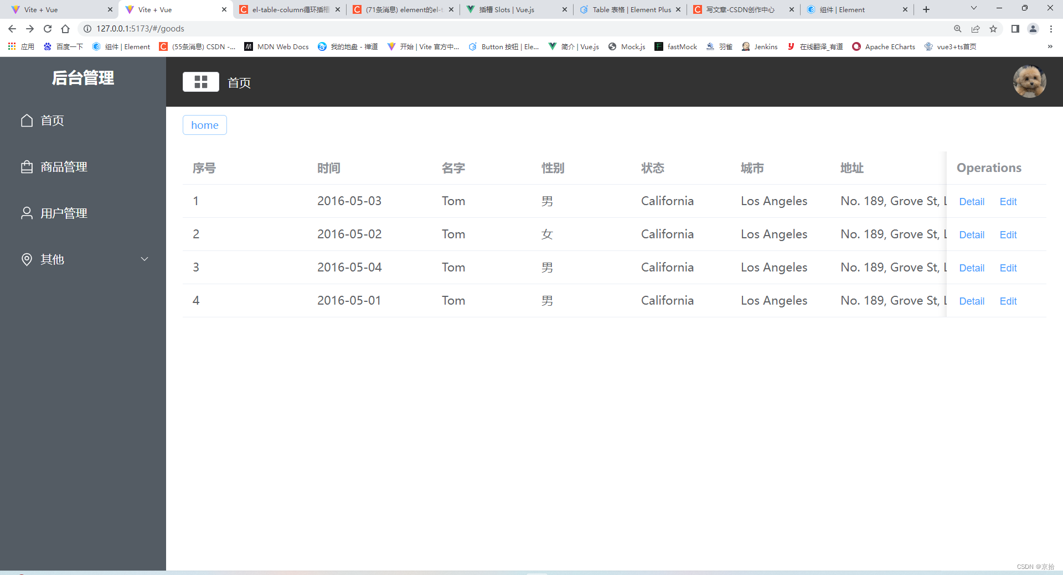
Task: Click the 女 cell in row 2
Action: click(x=547, y=234)
